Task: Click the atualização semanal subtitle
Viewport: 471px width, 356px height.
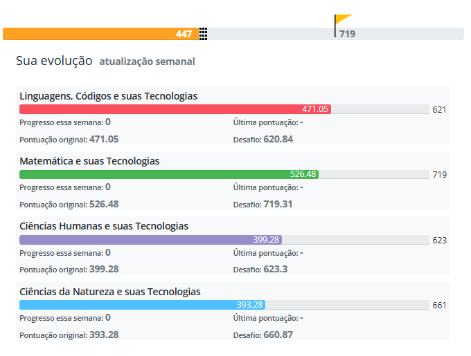Action: point(147,62)
